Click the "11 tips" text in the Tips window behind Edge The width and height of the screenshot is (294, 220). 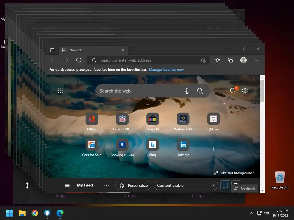[198, 196]
